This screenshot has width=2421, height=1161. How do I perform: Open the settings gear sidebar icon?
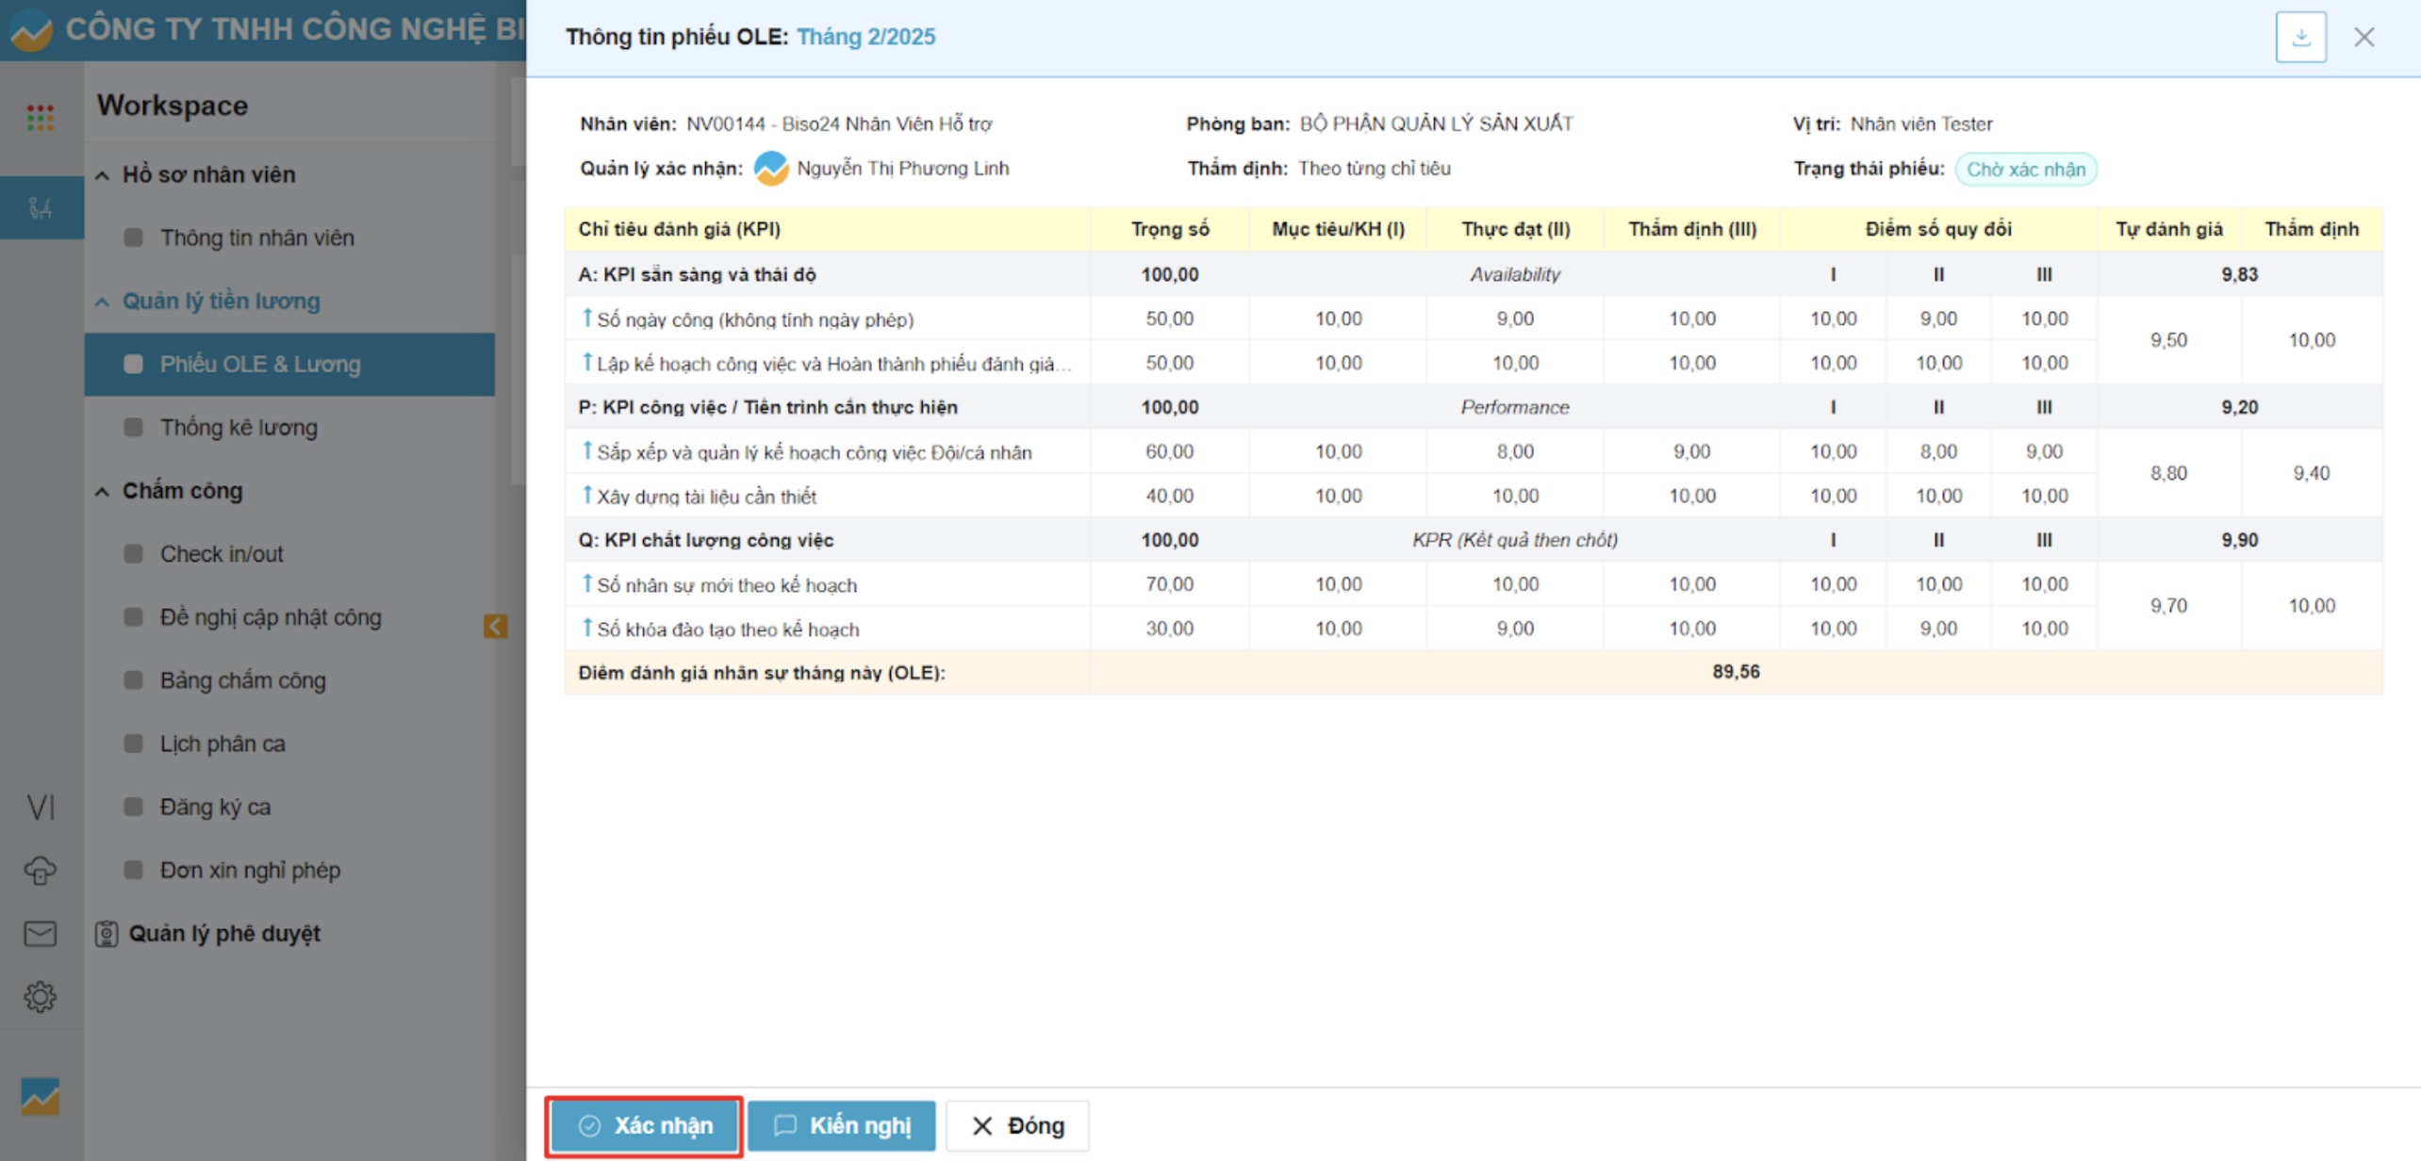(40, 996)
